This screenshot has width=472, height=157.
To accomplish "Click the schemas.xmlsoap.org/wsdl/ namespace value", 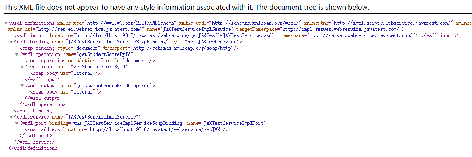I will click(x=256, y=23).
